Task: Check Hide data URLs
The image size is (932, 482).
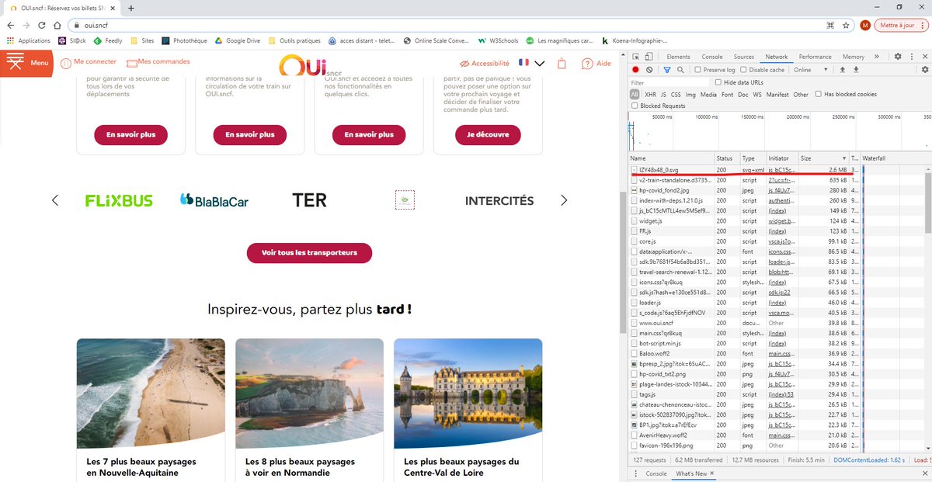Action: [718, 82]
